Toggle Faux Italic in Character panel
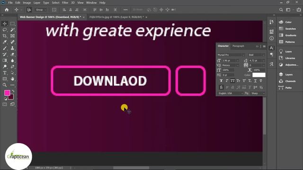This screenshot has height=170, width=303. [x=227, y=81]
